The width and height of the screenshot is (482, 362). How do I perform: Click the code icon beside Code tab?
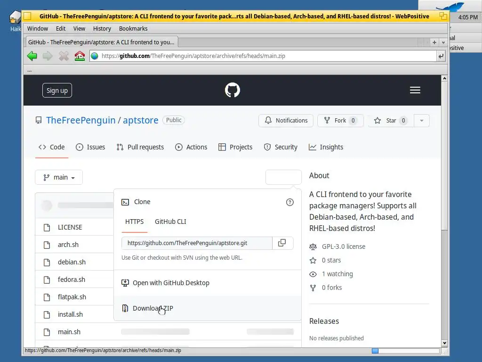pyautogui.click(x=42, y=147)
